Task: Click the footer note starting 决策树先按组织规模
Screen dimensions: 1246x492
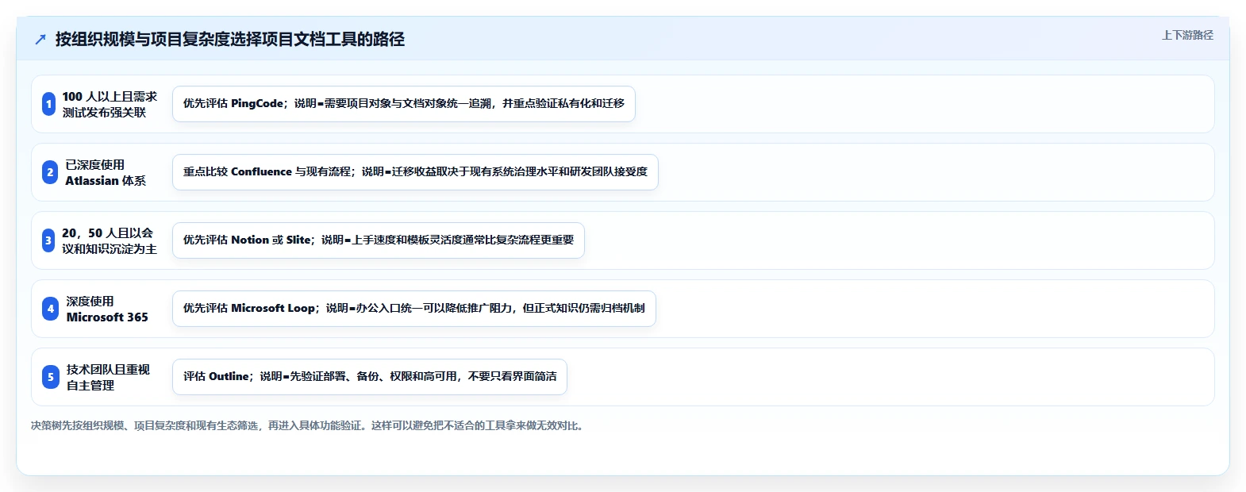Action: (x=309, y=425)
